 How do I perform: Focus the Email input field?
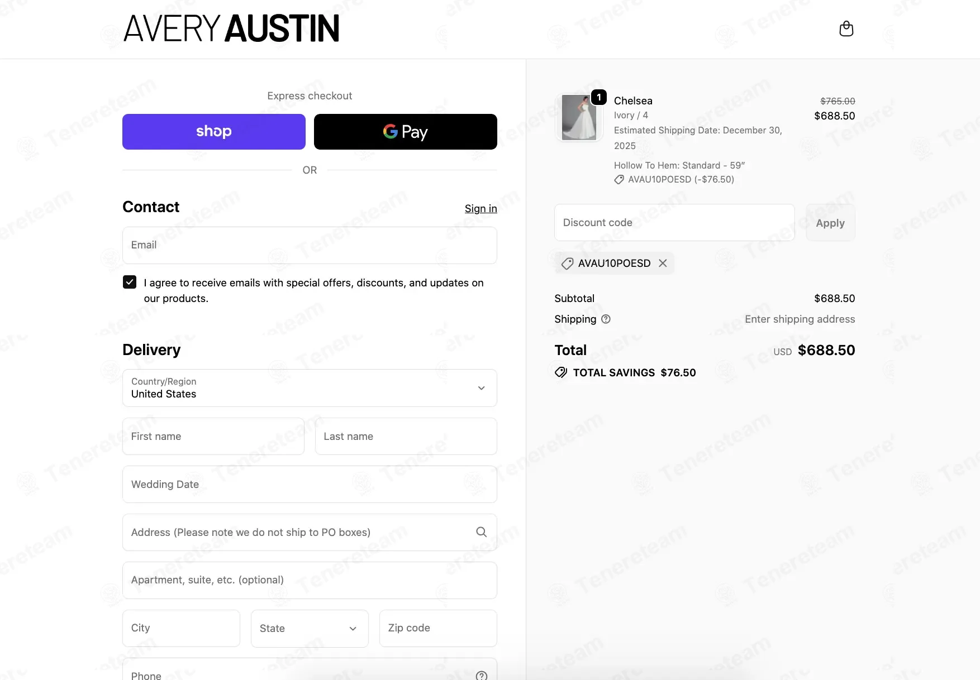(310, 245)
